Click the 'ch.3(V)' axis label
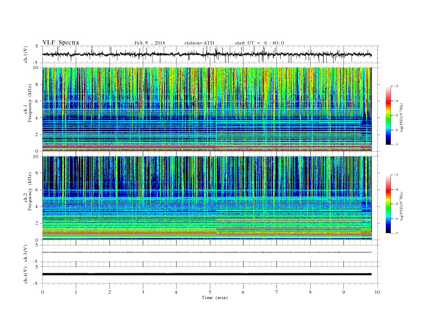 tap(26, 254)
